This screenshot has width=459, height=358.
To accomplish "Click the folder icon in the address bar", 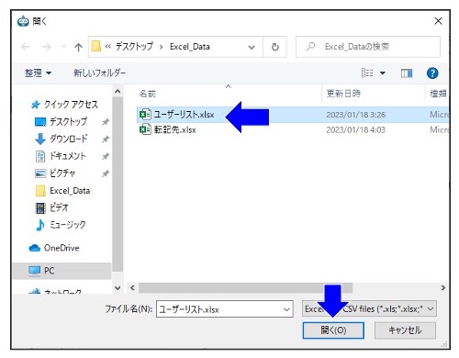I will [x=96, y=47].
